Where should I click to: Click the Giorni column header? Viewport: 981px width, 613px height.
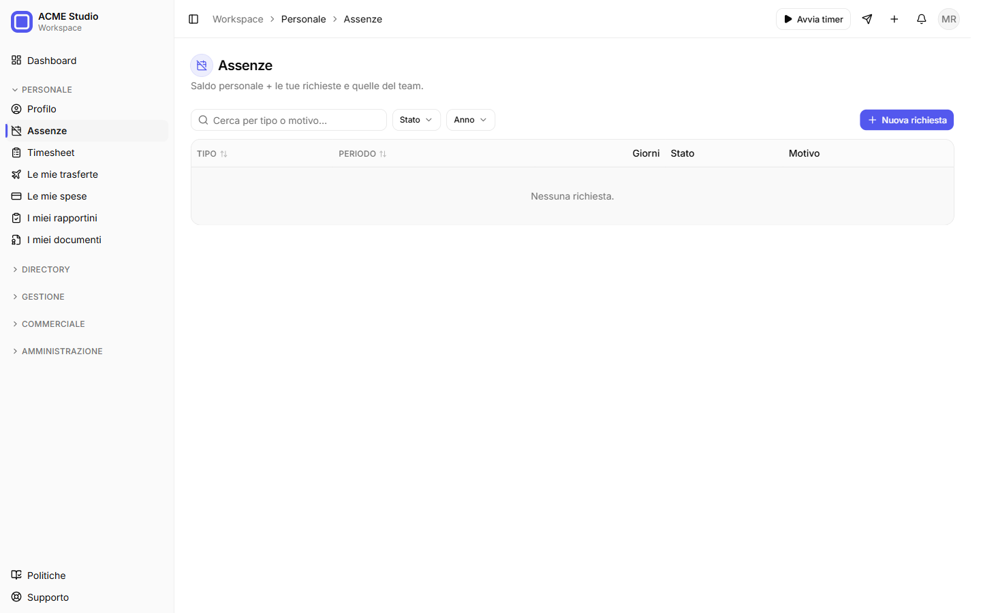pos(646,153)
